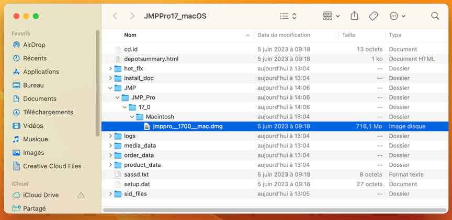The height and width of the screenshot is (220, 452).
Task: Expand the sid_files folder
Action: coord(110,194)
